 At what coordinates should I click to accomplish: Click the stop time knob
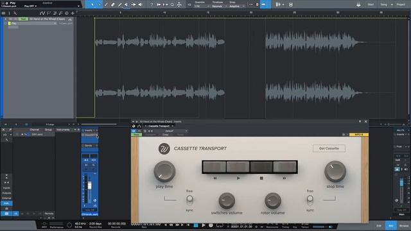[x=335, y=171]
